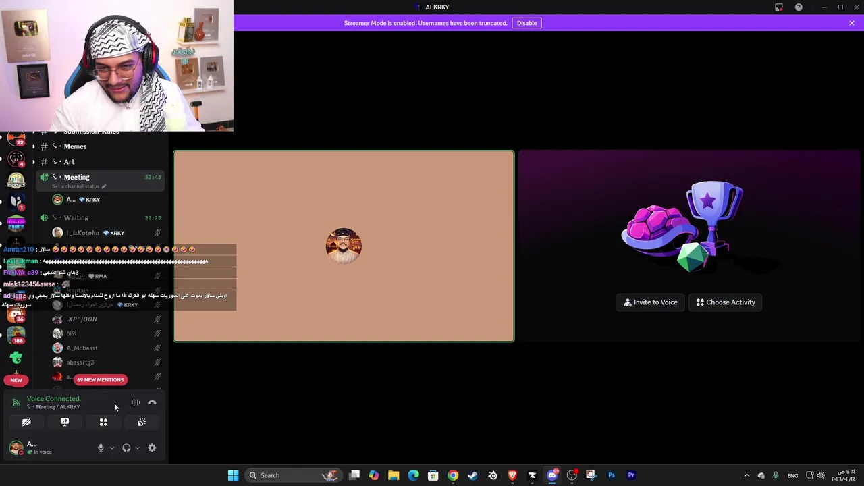
Task: Mute the microphone
Action: (101, 448)
